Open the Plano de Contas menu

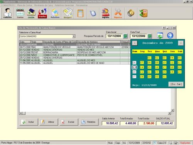tap(25, 5)
